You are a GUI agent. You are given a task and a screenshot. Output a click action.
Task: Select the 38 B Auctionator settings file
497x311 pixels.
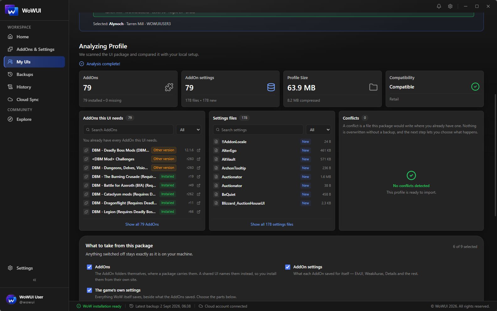[x=272, y=185]
